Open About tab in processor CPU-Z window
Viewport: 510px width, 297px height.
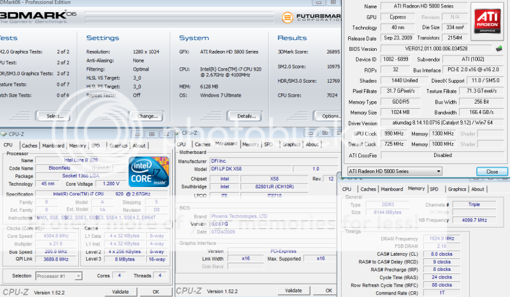coord(140,145)
